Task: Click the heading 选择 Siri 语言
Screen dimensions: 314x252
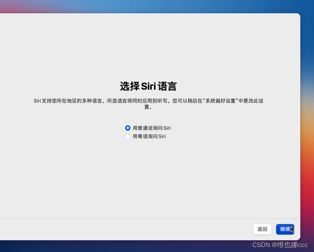Action: (x=148, y=86)
